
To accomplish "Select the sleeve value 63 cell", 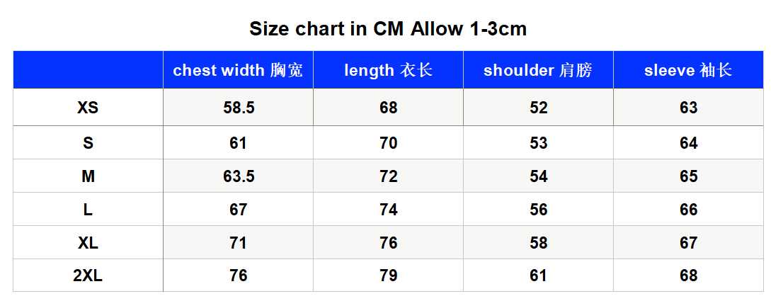I will [689, 108].
